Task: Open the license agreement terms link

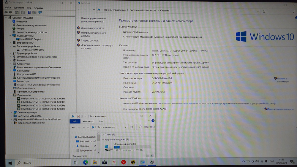Action: [x=217, y=104]
